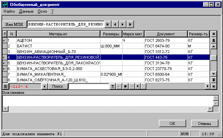Image resolution: width=223 pixels, height=138 pixels.
Task: Go to next record arrow icon
Action: tap(123, 24)
